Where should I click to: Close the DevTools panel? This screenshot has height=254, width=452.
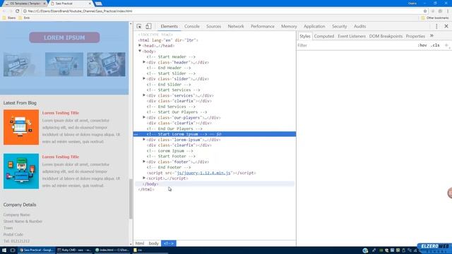[446, 26]
